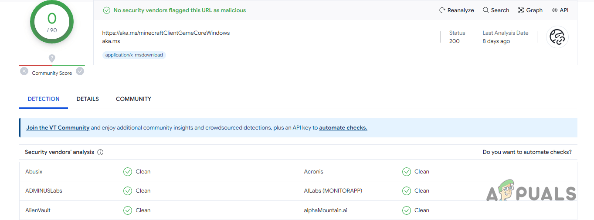
Task: Click the Acronis vendor Clean check icon
Action: [407, 172]
